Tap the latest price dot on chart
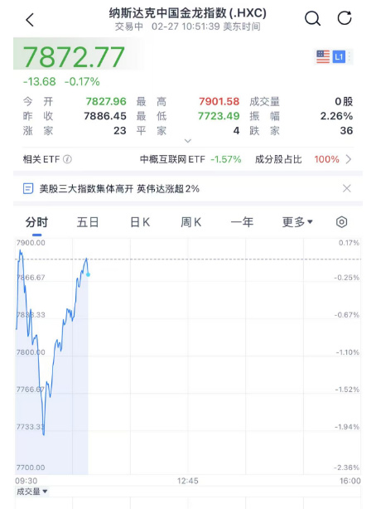Image resolution: width=381 pixels, height=509 pixels. [88, 274]
